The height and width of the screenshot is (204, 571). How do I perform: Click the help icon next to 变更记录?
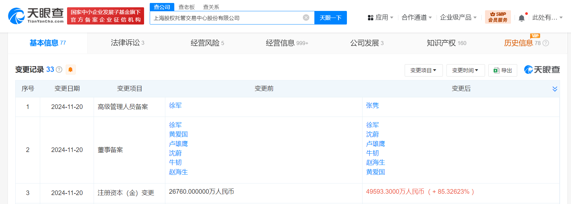[59, 70]
